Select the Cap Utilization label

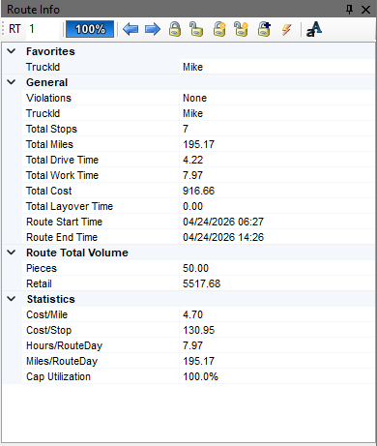(58, 376)
